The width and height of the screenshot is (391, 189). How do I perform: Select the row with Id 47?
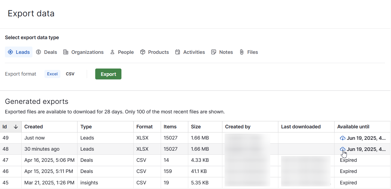195,160
